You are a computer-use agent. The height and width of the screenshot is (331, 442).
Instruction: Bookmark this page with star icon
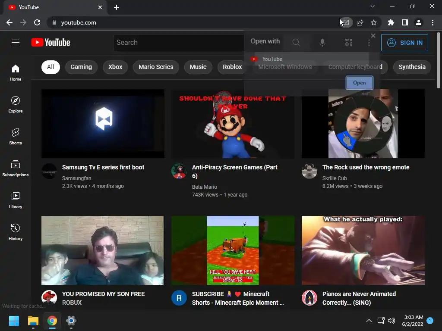click(x=374, y=22)
